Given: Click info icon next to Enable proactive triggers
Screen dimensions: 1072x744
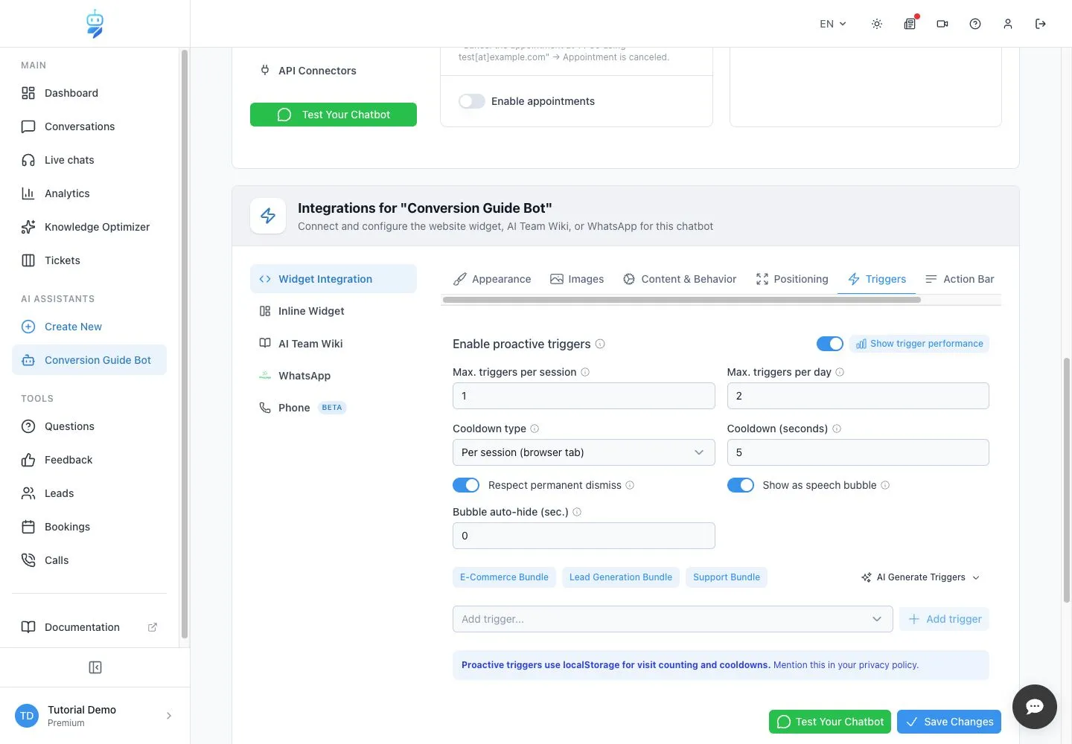Looking at the screenshot, I should click(600, 344).
